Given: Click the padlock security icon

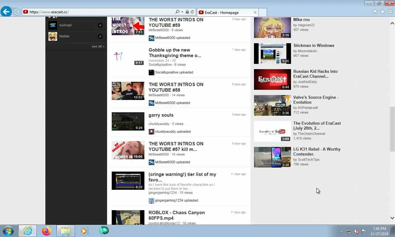Looking at the screenshot, I should point(187,12).
